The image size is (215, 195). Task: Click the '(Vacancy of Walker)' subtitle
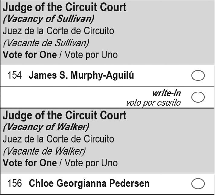[46, 127]
